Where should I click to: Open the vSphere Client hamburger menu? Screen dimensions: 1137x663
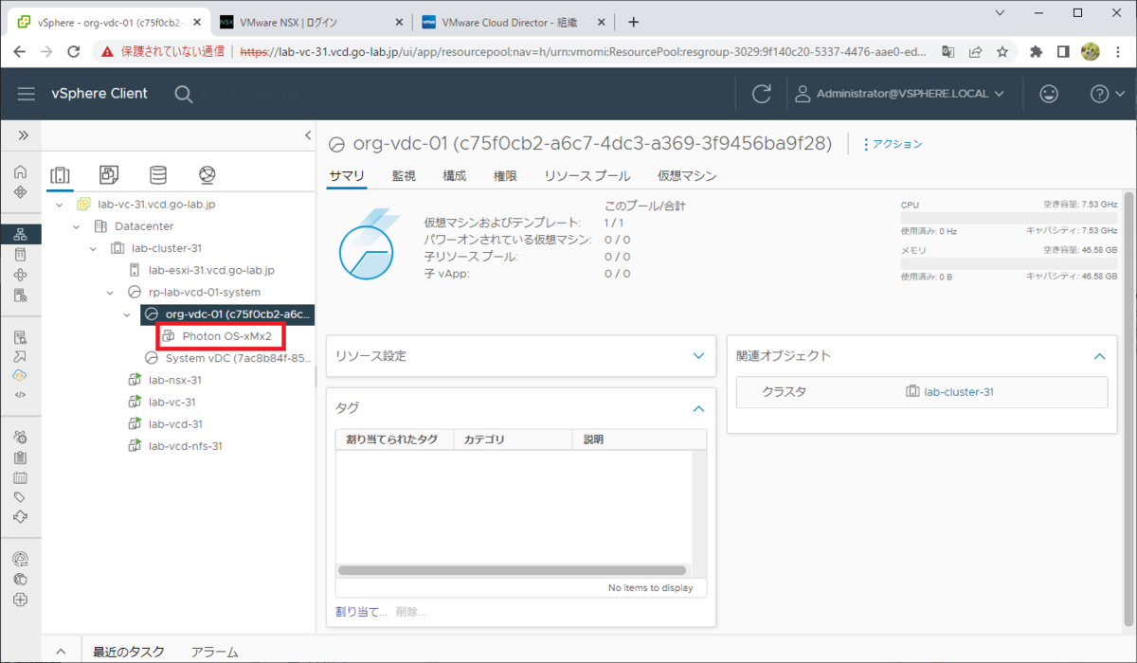(x=27, y=94)
